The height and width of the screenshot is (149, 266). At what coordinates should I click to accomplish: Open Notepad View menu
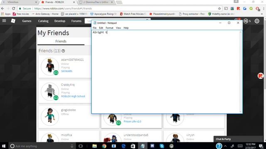[x=118, y=28]
